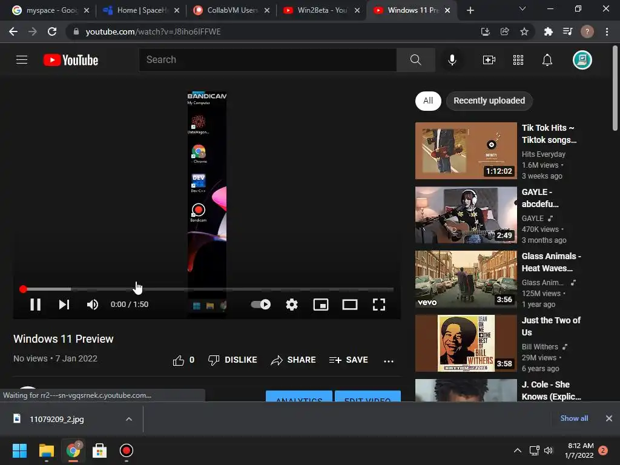620x465 pixels.
Task: Open the Chrome extensions puzzle icon
Action: 548,31
